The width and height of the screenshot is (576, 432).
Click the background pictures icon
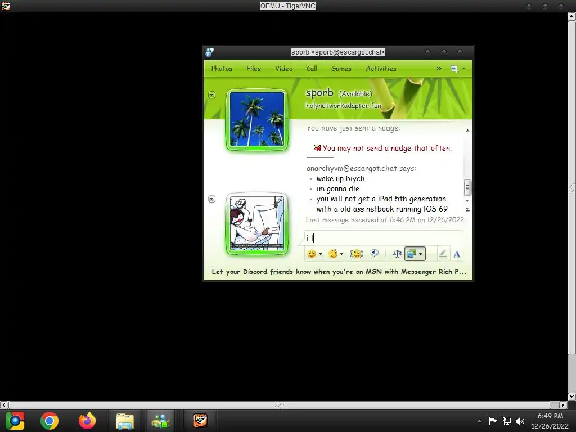(x=411, y=254)
